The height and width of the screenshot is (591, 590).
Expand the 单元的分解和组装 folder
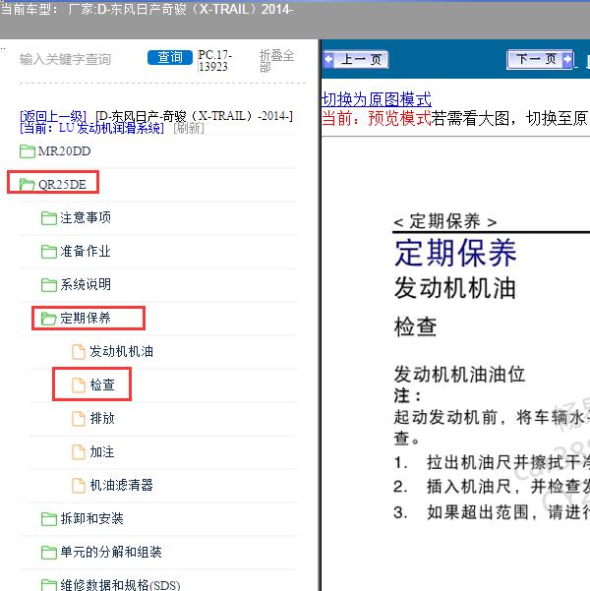click(x=111, y=553)
